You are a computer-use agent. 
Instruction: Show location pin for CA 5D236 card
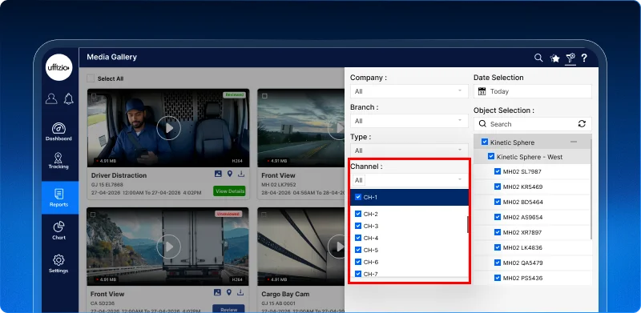(229, 292)
